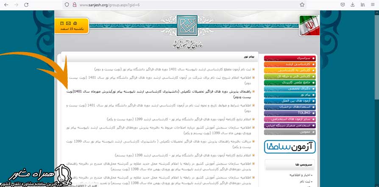Open link اطلاعیه شرایط و ضوابط، تاریخ 1401
The image size is (379, 187).
point(159,108)
